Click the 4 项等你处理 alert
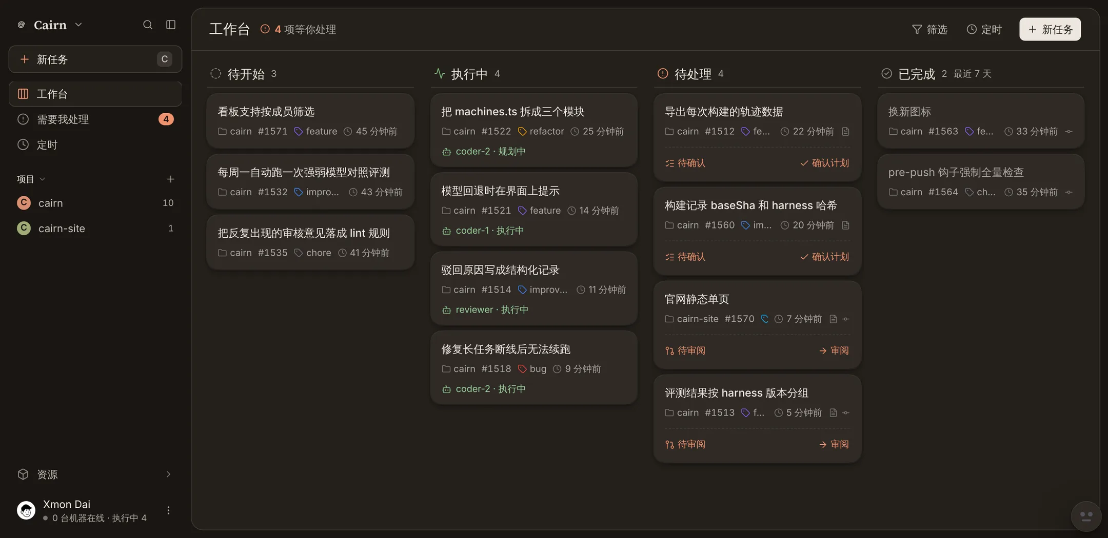This screenshot has width=1108, height=538. (298, 29)
